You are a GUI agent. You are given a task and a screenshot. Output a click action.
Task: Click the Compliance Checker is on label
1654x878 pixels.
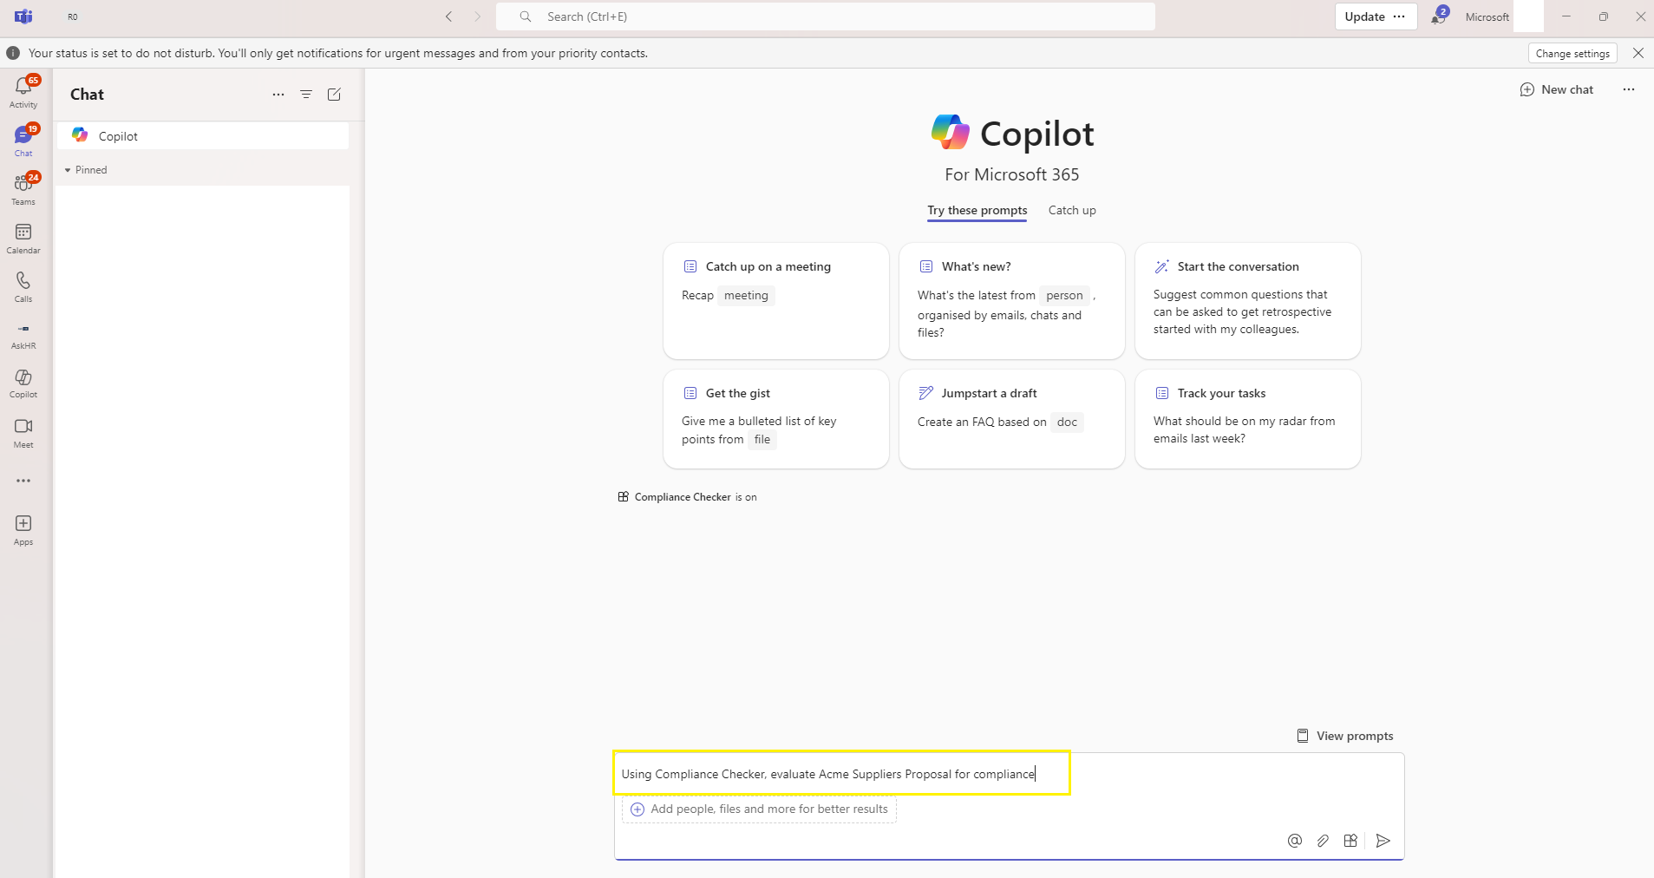point(687,497)
